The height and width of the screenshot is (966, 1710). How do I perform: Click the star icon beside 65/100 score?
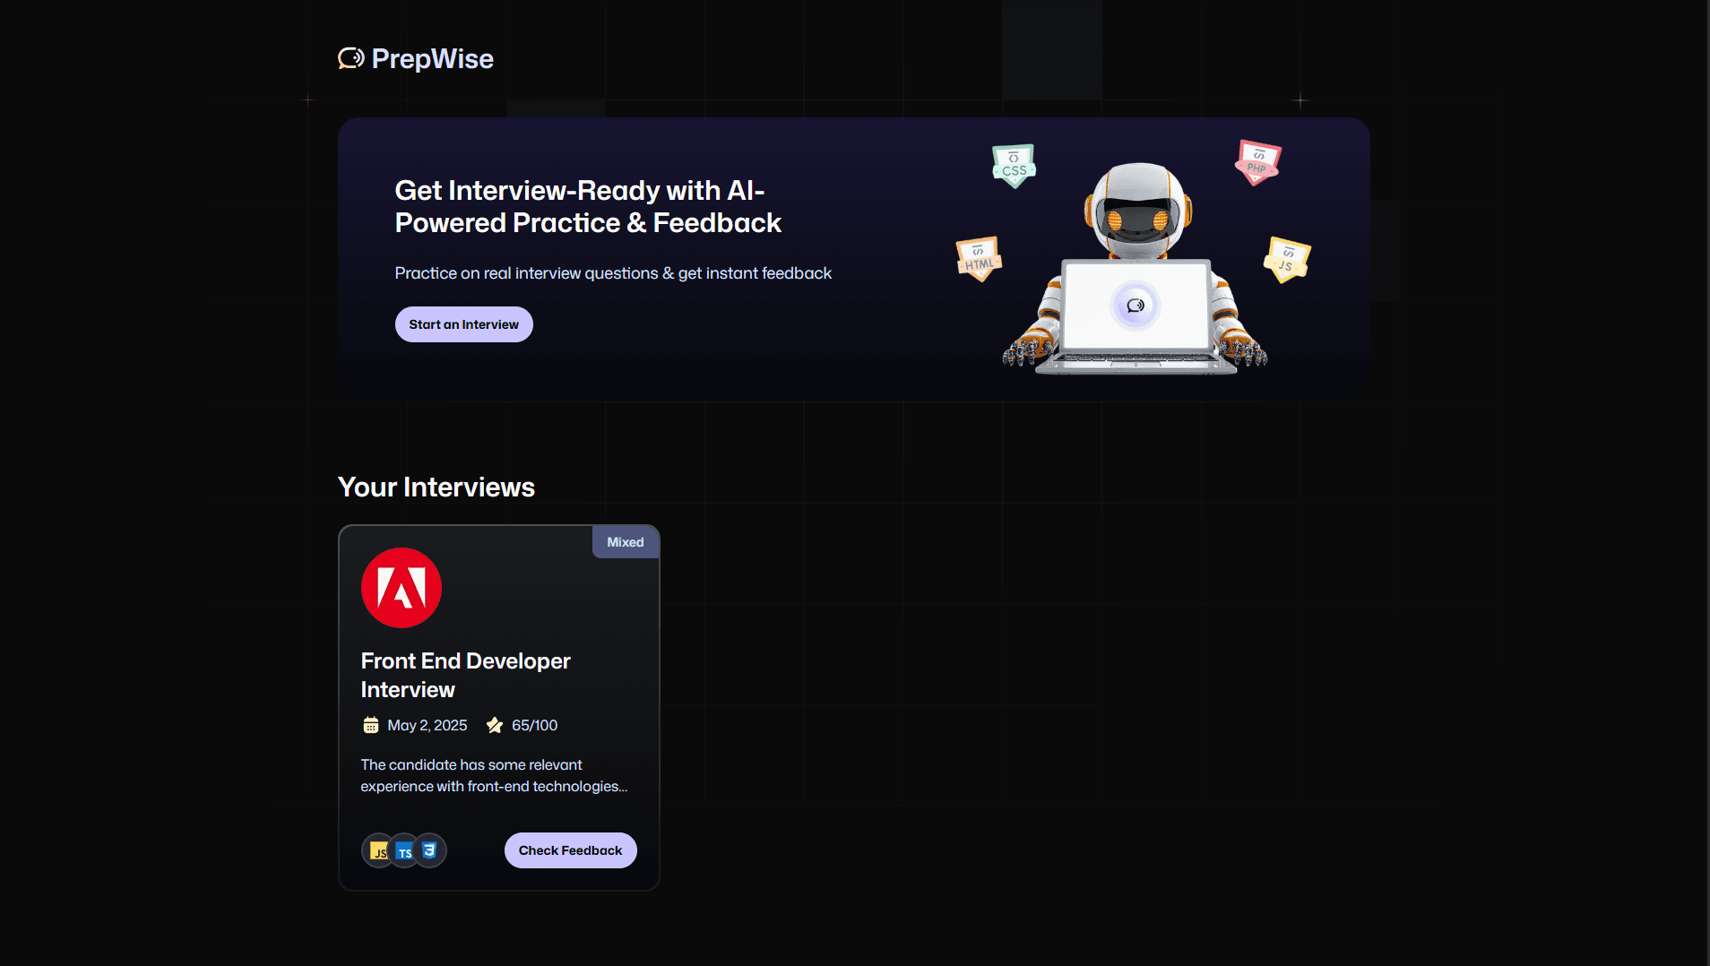[x=495, y=725]
